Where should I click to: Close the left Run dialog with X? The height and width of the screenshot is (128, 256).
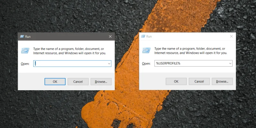[x=110, y=36]
